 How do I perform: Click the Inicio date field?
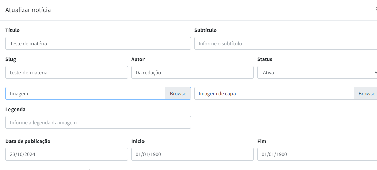(x=192, y=154)
